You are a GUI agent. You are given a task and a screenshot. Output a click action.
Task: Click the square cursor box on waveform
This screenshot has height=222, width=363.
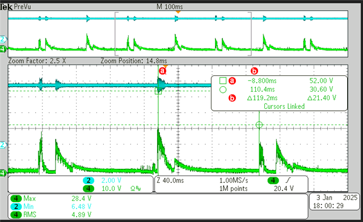click(158, 91)
